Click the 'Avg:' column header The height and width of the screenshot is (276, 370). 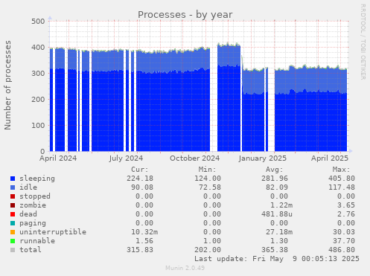tap(275, 170)
